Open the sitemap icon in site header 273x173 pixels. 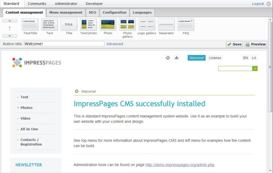pos(177,58)
